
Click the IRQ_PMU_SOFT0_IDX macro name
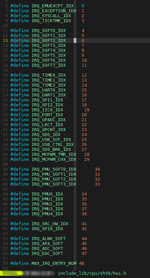[x=54, y=169]
